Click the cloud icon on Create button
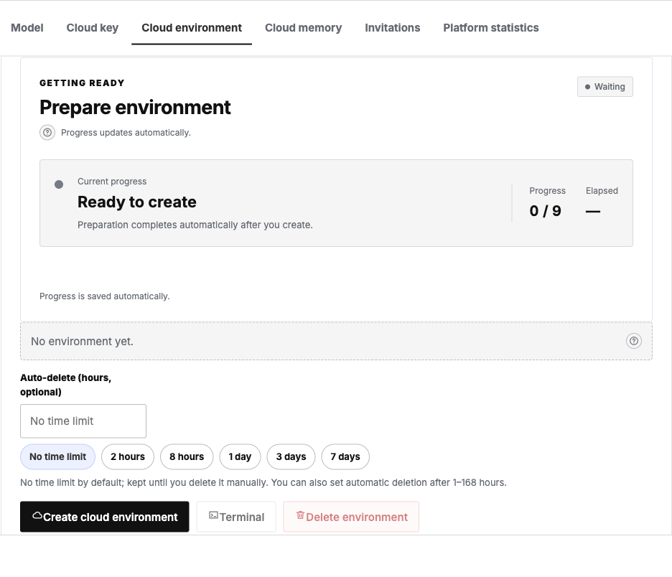The height and width of the screenshot is (577, 672). [37, 516]
